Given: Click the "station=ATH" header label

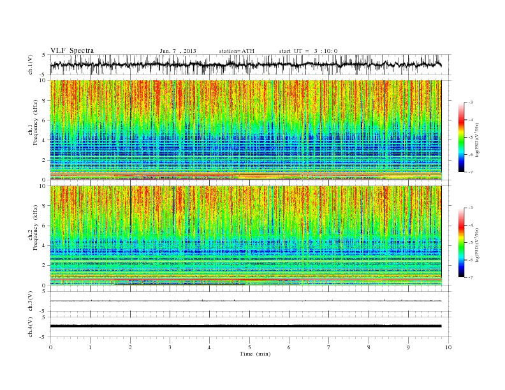Looking at the screenshot, I should (237, 51).
